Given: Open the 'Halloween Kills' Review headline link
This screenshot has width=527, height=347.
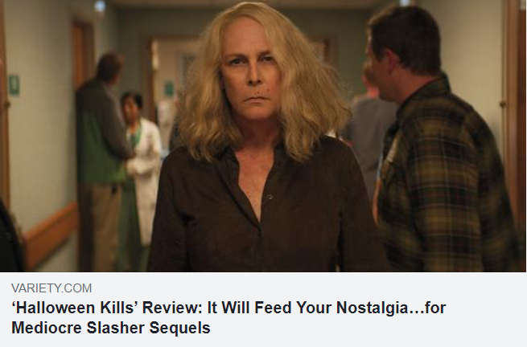Looking at the screenshot, I should coord(229,317).
